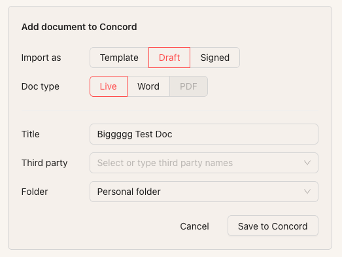Click the Folder field label
The image size is (342, 257).
[x=35, y=192]
